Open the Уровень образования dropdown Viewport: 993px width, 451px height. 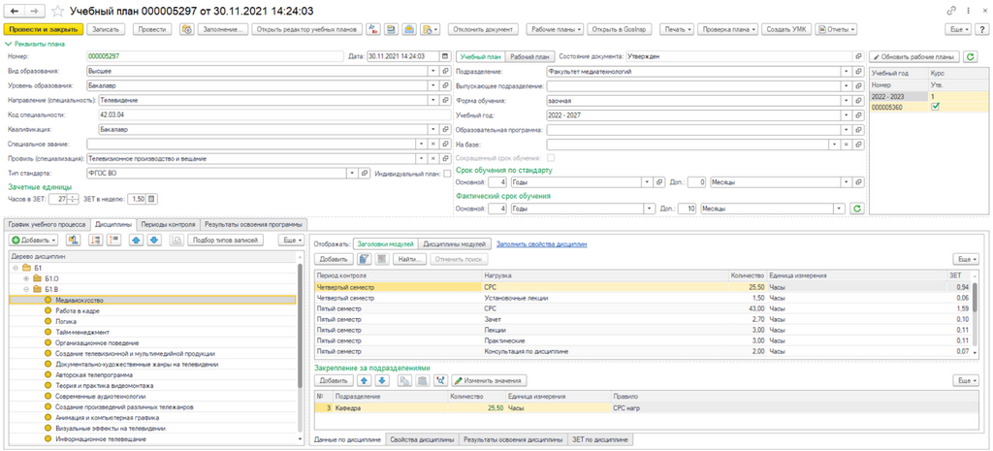tap(433, 85)
